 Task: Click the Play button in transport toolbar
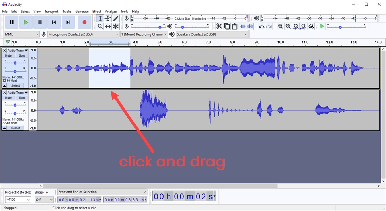(x=26, y=22)
